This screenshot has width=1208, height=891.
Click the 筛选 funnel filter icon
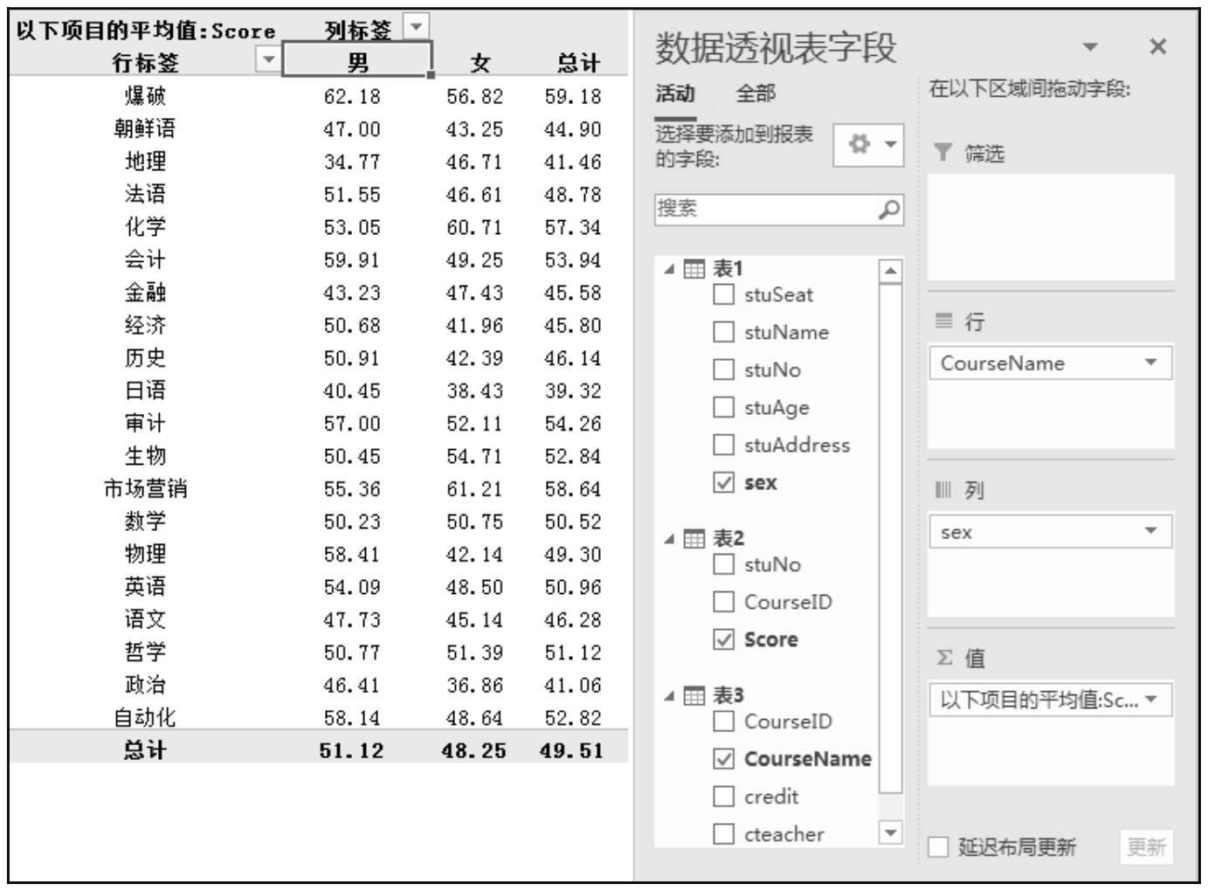click(x=942, y=154)
